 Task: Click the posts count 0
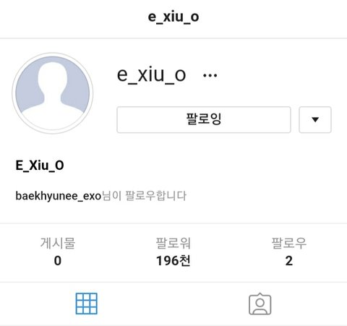58,261
